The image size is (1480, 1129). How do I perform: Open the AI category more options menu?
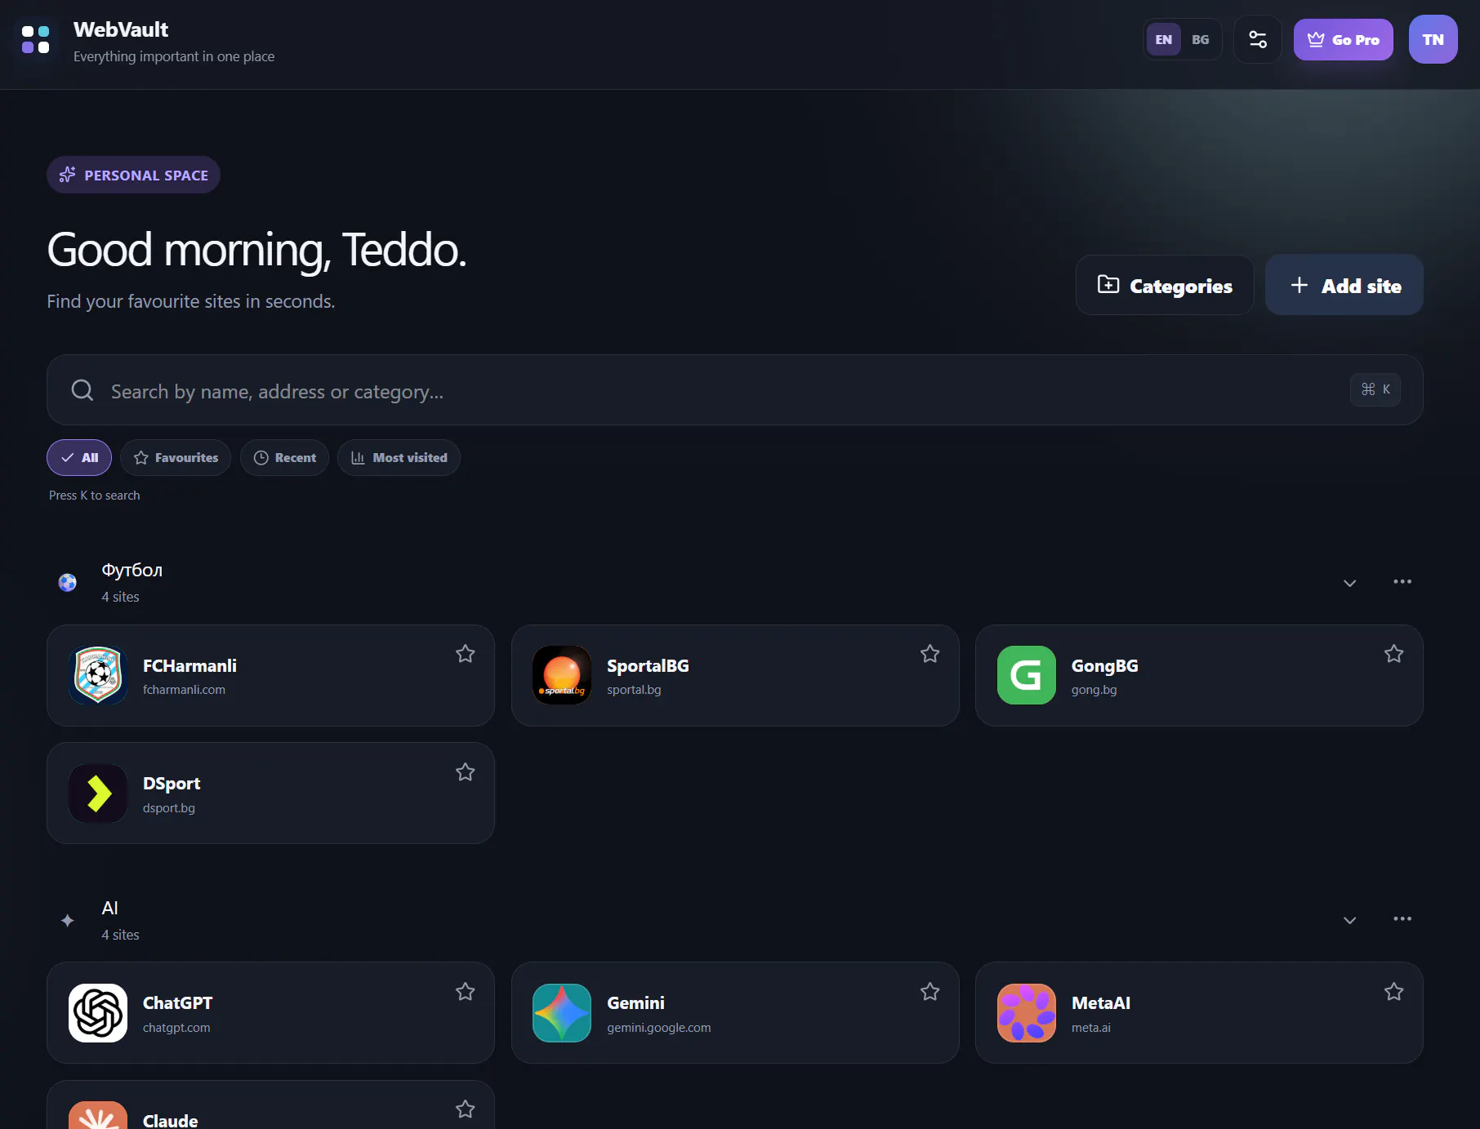(x=1402, y=919)
